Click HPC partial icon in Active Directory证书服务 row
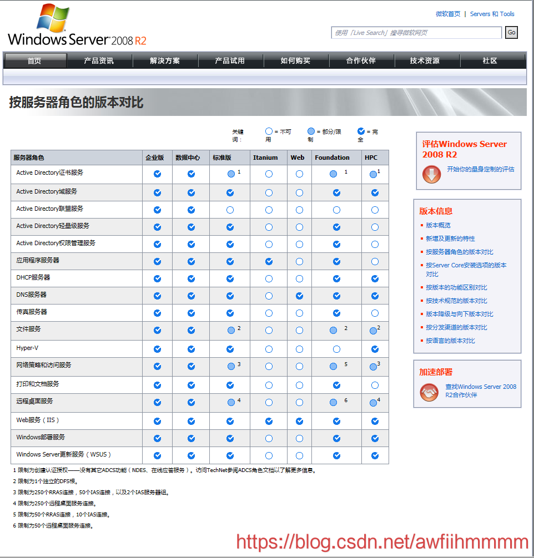The image size is (534, 558). (373, 174)
